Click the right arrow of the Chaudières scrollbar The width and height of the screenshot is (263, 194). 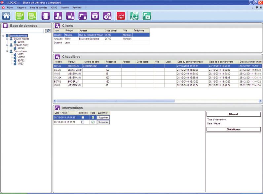click(260, 101)
